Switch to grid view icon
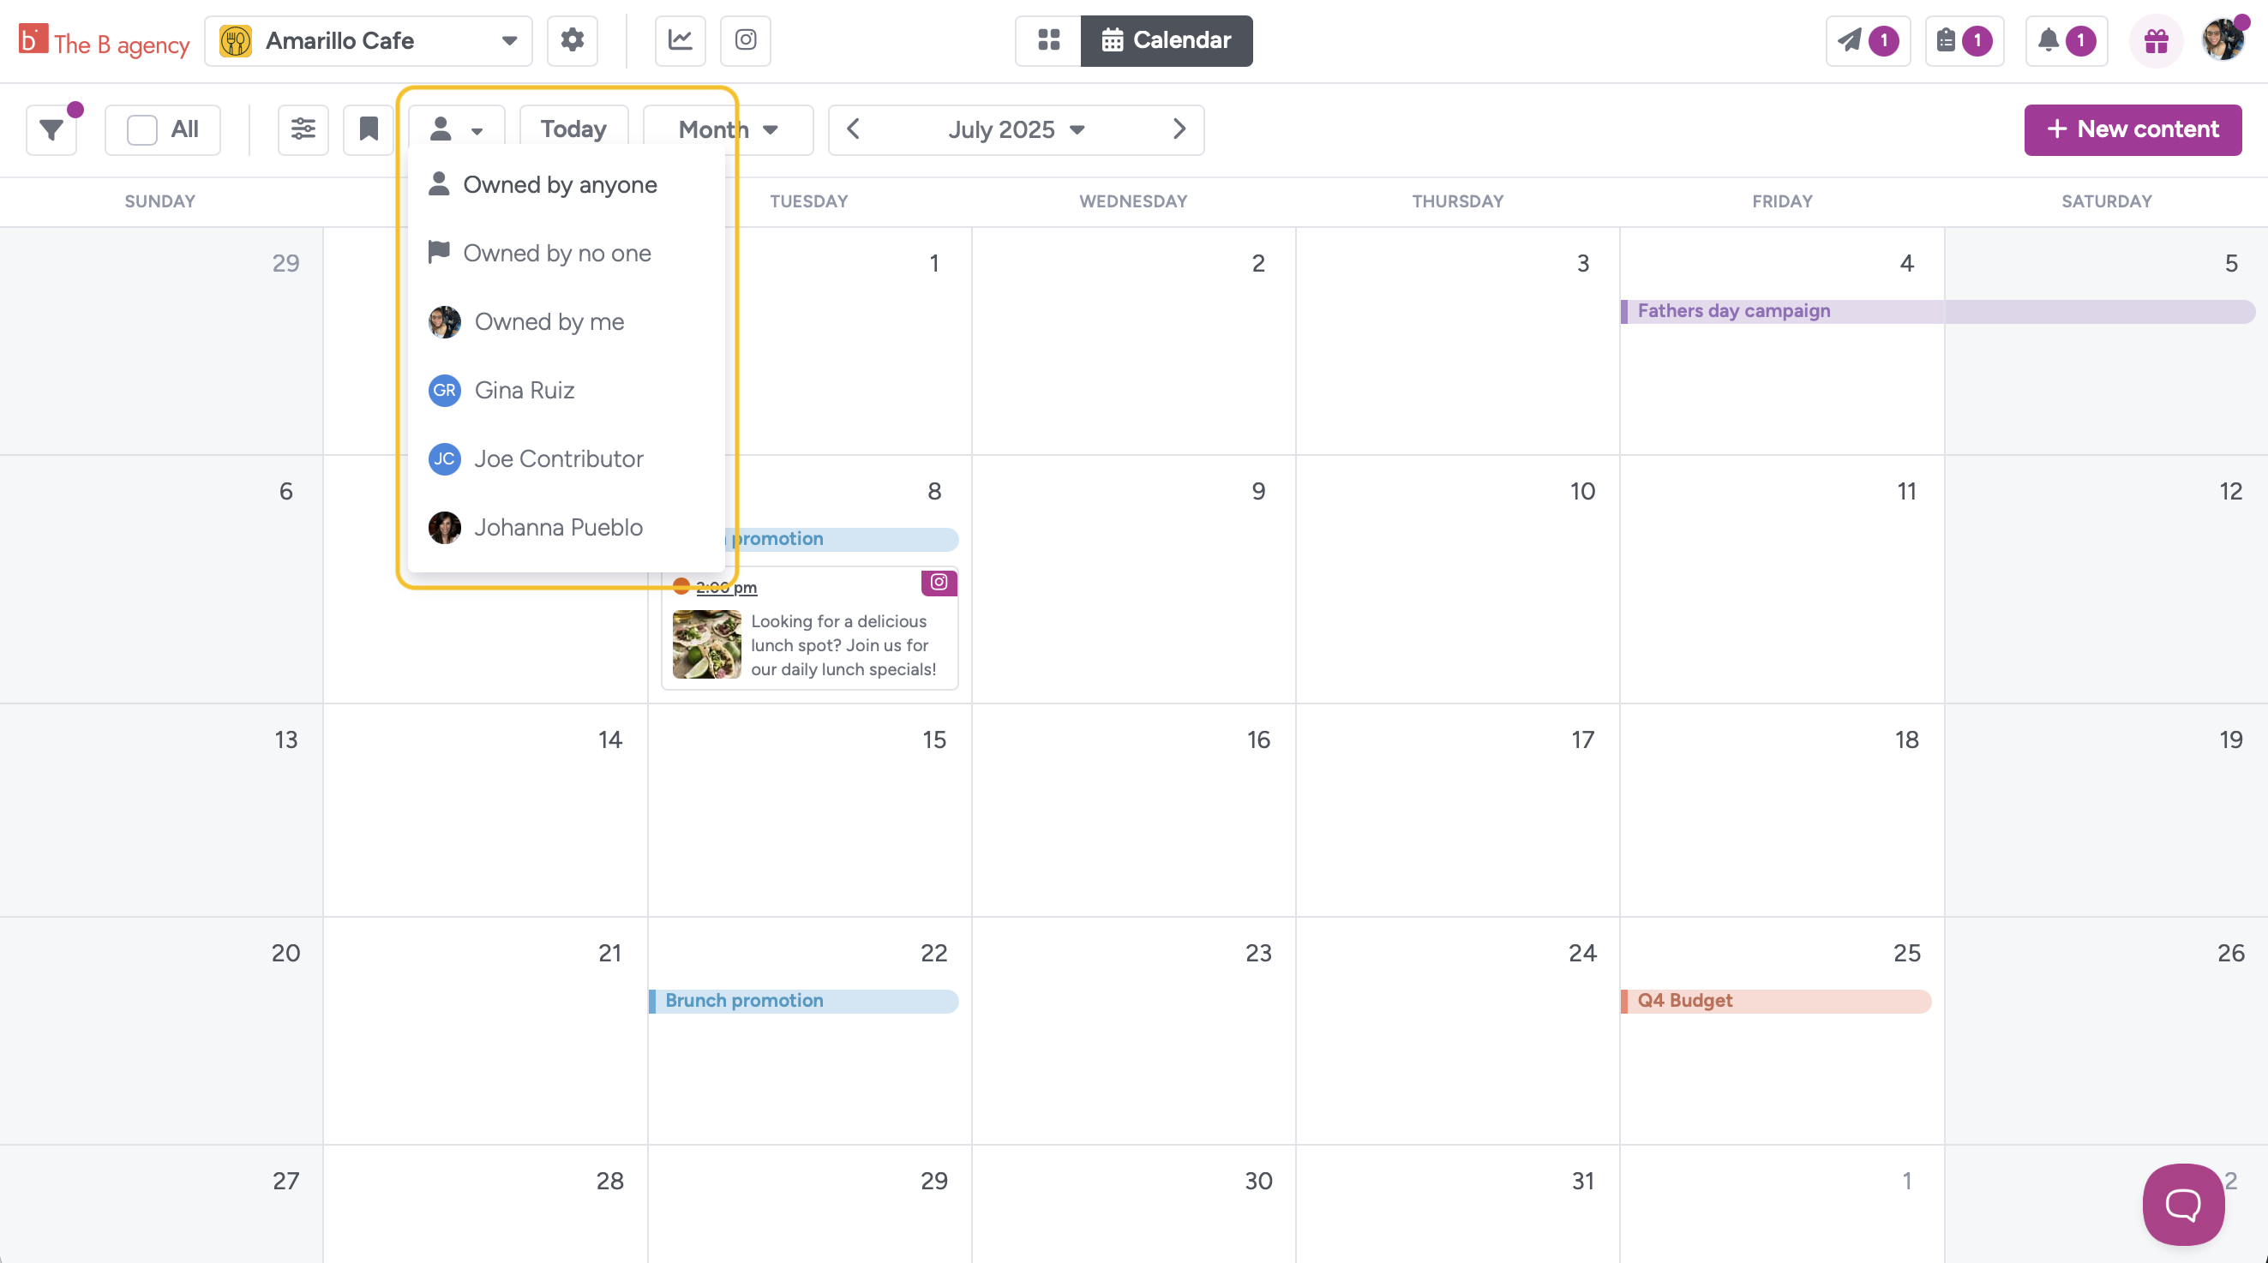Viewport: 2268px width, 1263px height. [x=1047, y=40]
